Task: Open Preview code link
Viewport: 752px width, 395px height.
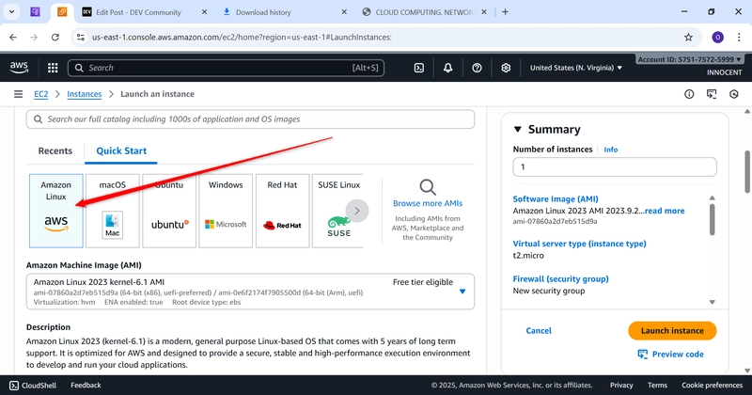Action: 670,355
